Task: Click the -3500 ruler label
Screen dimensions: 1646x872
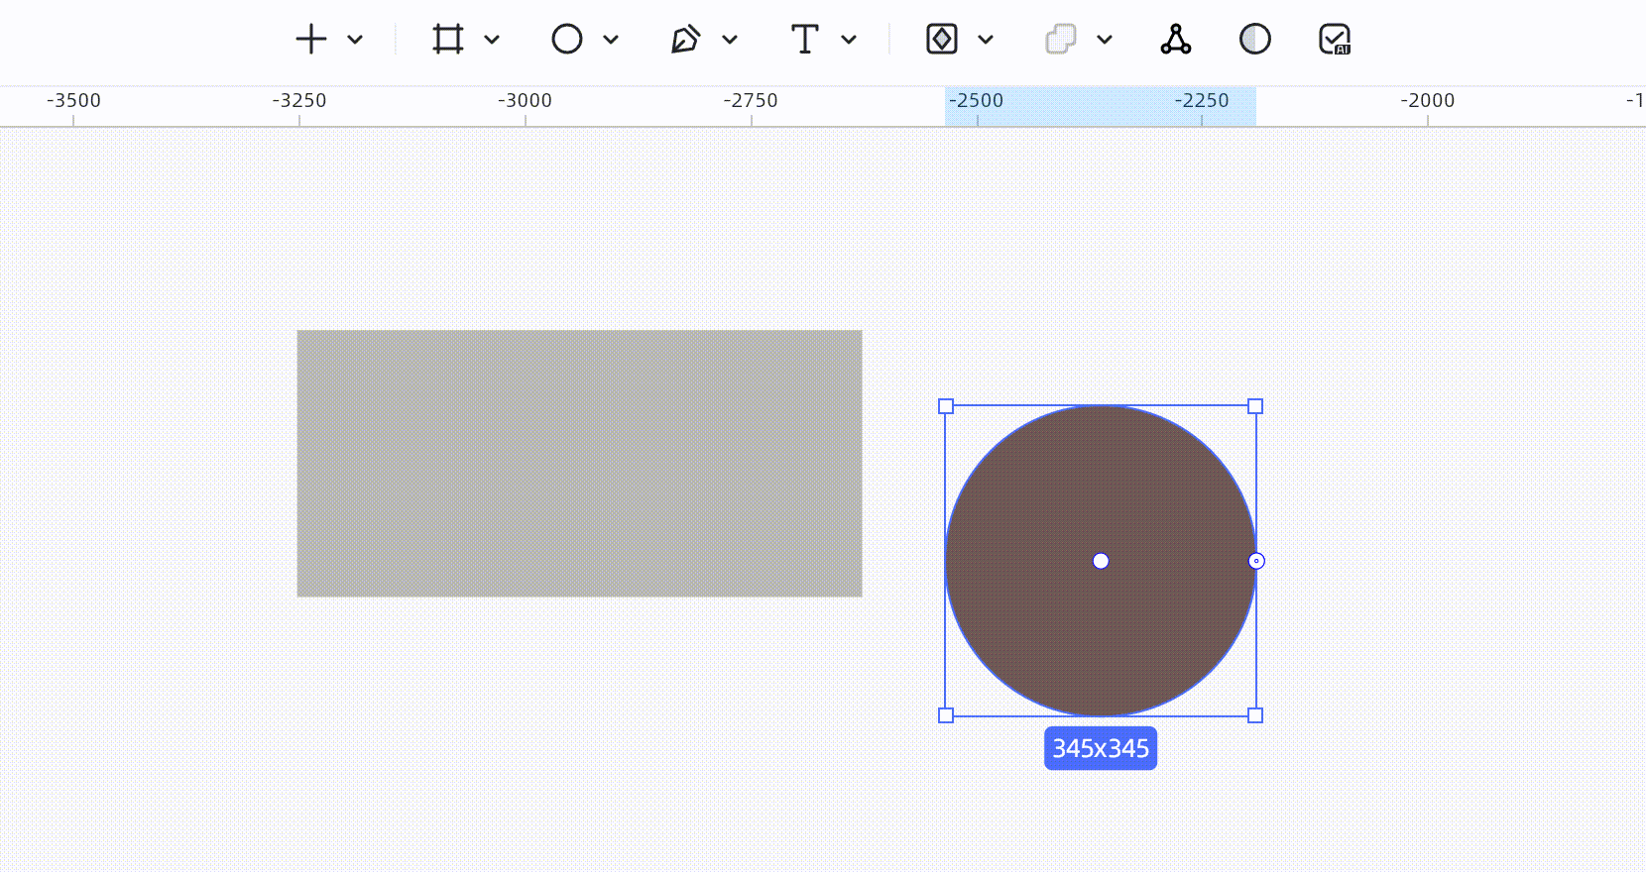Action: 73,100
